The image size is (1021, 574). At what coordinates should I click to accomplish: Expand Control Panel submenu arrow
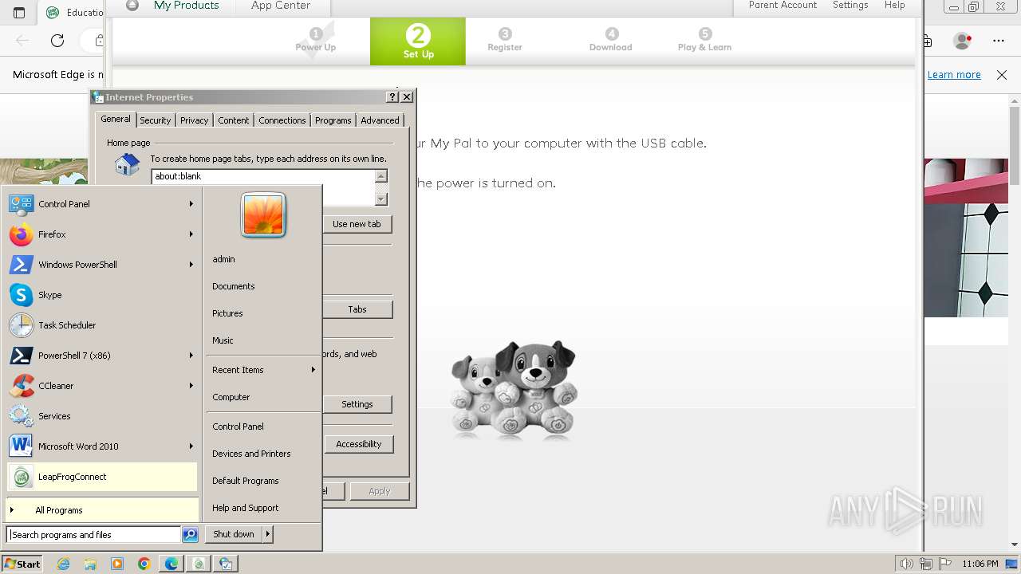pos(191,204)
